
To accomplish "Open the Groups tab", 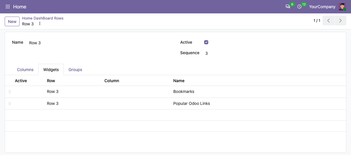I will 75,70.
